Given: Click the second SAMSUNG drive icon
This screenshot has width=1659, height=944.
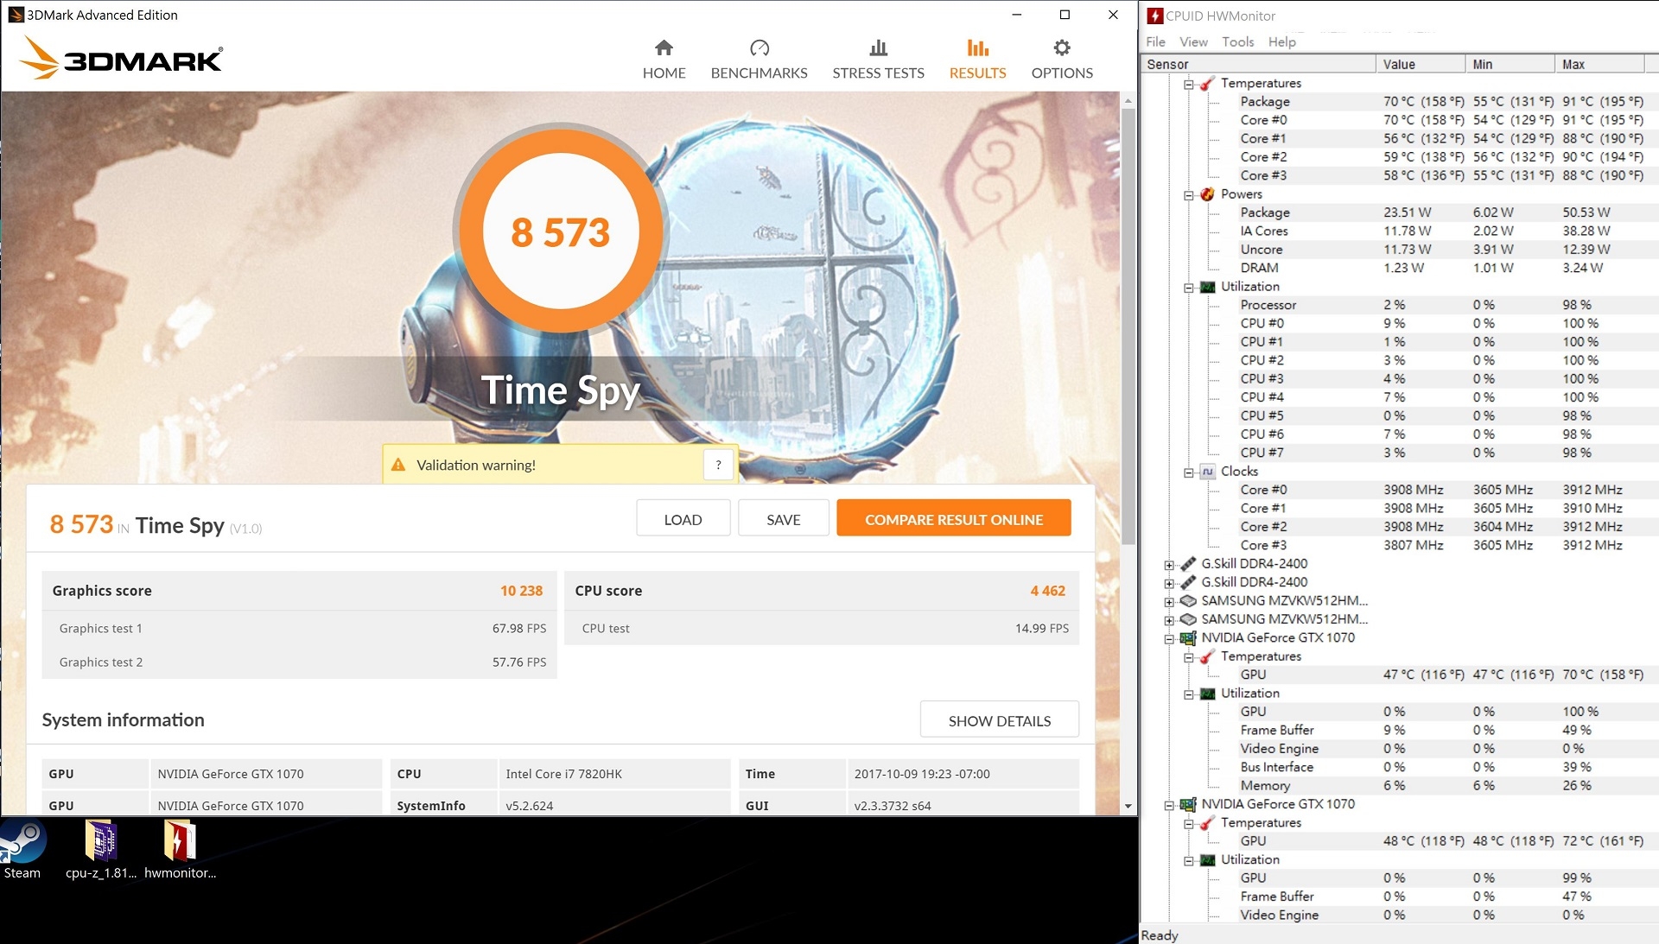Looking at the screenshot, I should coord(1188,619).
